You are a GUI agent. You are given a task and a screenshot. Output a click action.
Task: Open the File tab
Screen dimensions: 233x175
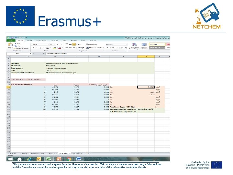point(11,41)
